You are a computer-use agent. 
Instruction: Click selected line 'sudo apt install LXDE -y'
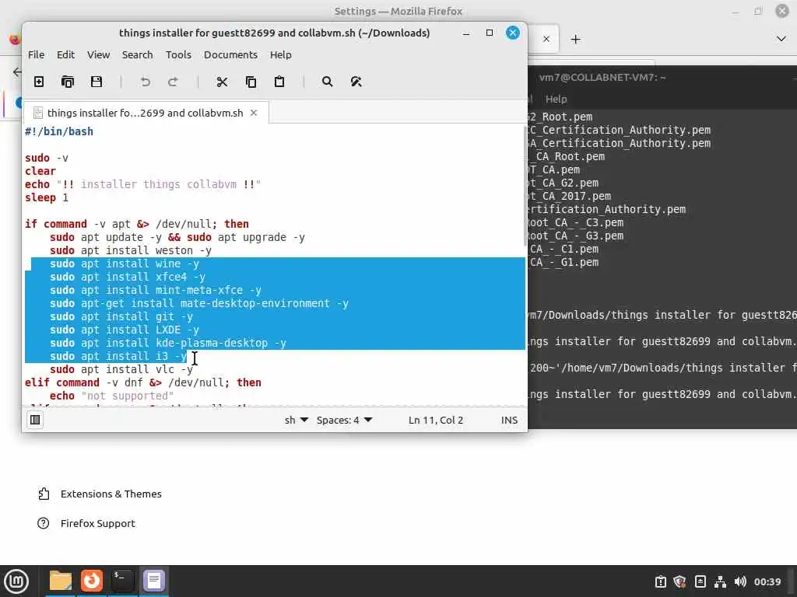(x=124, y=330)
